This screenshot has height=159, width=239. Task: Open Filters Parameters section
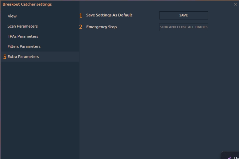24,46
